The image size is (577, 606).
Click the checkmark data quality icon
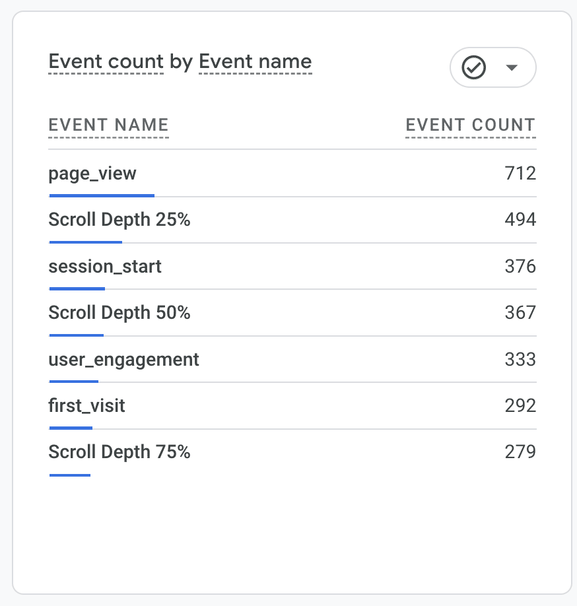[x=474, y=67]
